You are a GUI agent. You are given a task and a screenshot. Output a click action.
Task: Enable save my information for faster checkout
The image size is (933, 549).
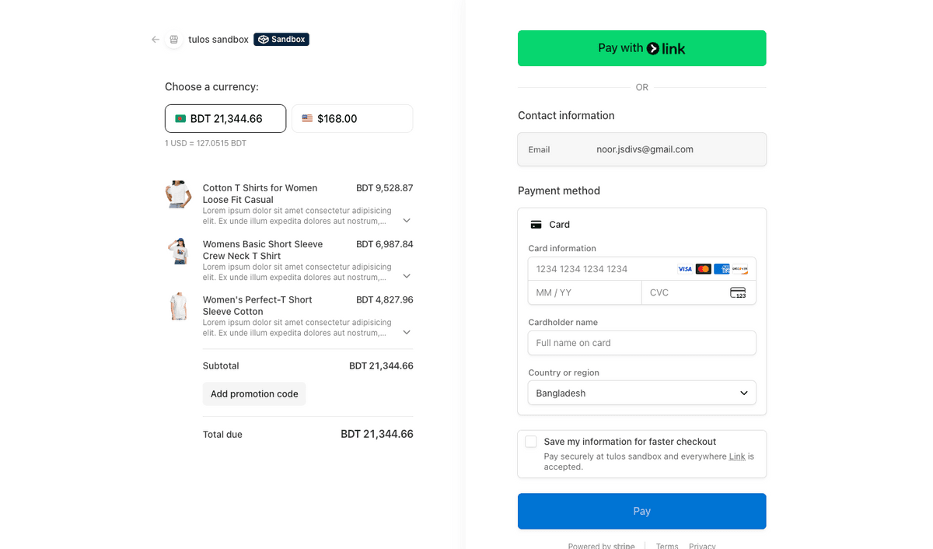531,442
